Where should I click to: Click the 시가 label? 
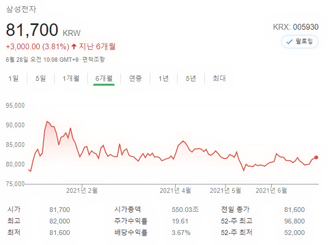pyautogui.click(x=14, y=209)
